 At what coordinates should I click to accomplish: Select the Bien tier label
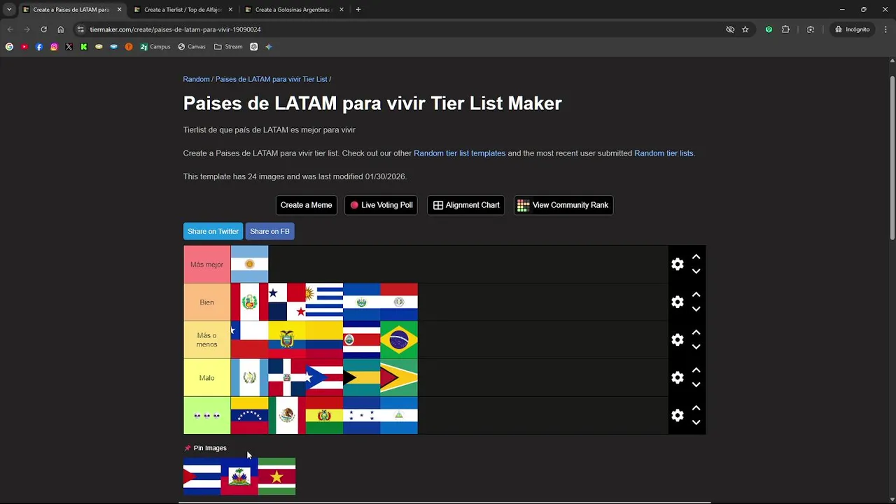tap(206, 302)
